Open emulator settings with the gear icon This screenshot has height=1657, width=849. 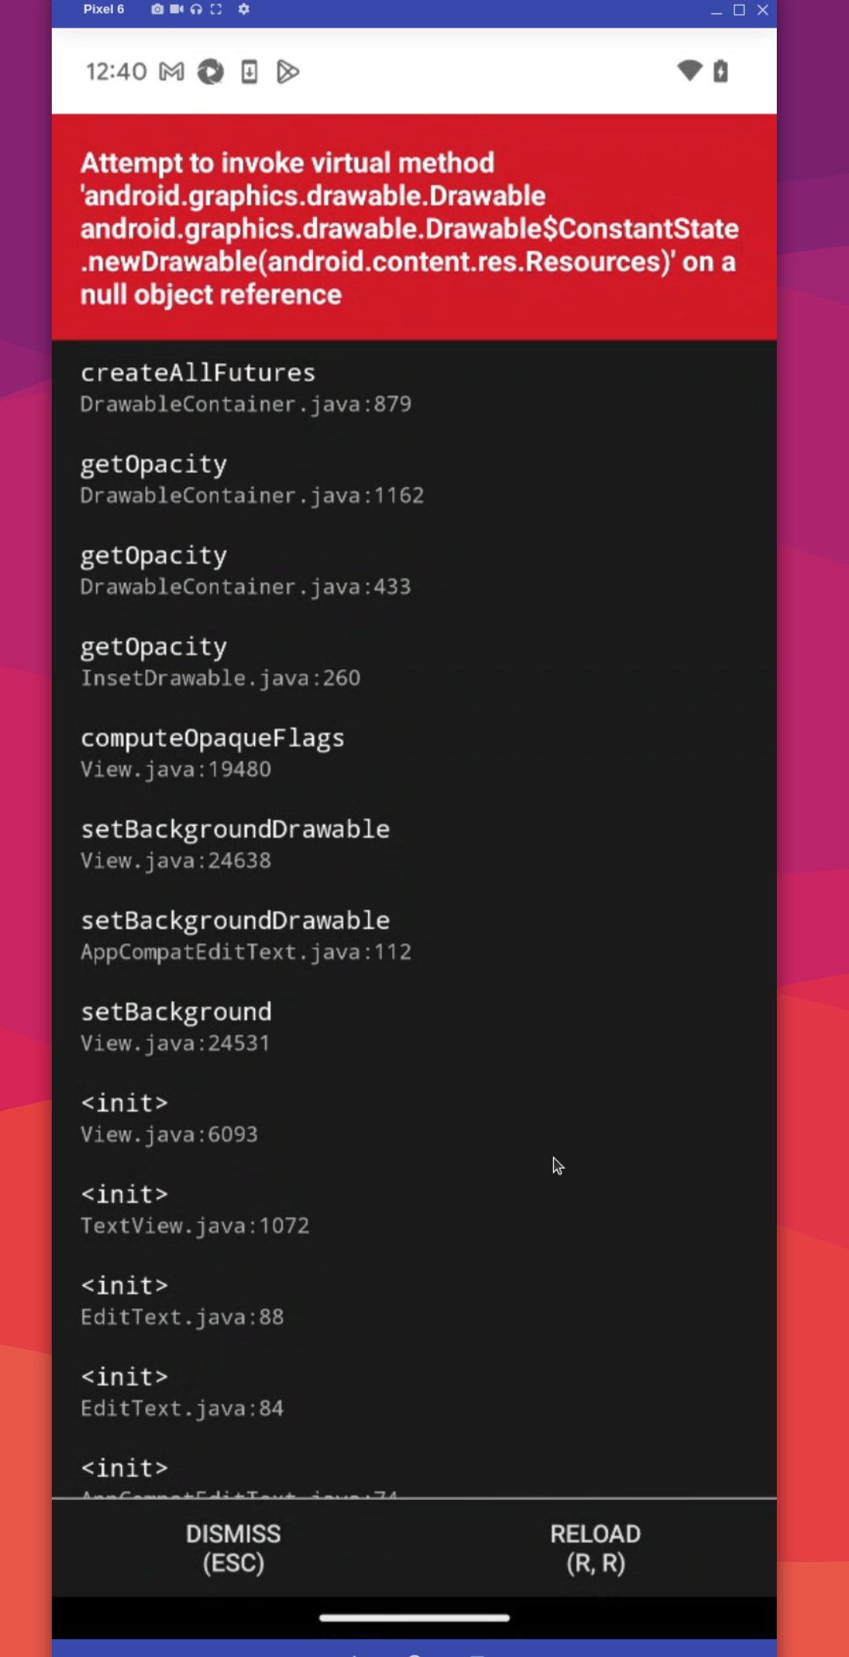point(243,9)
